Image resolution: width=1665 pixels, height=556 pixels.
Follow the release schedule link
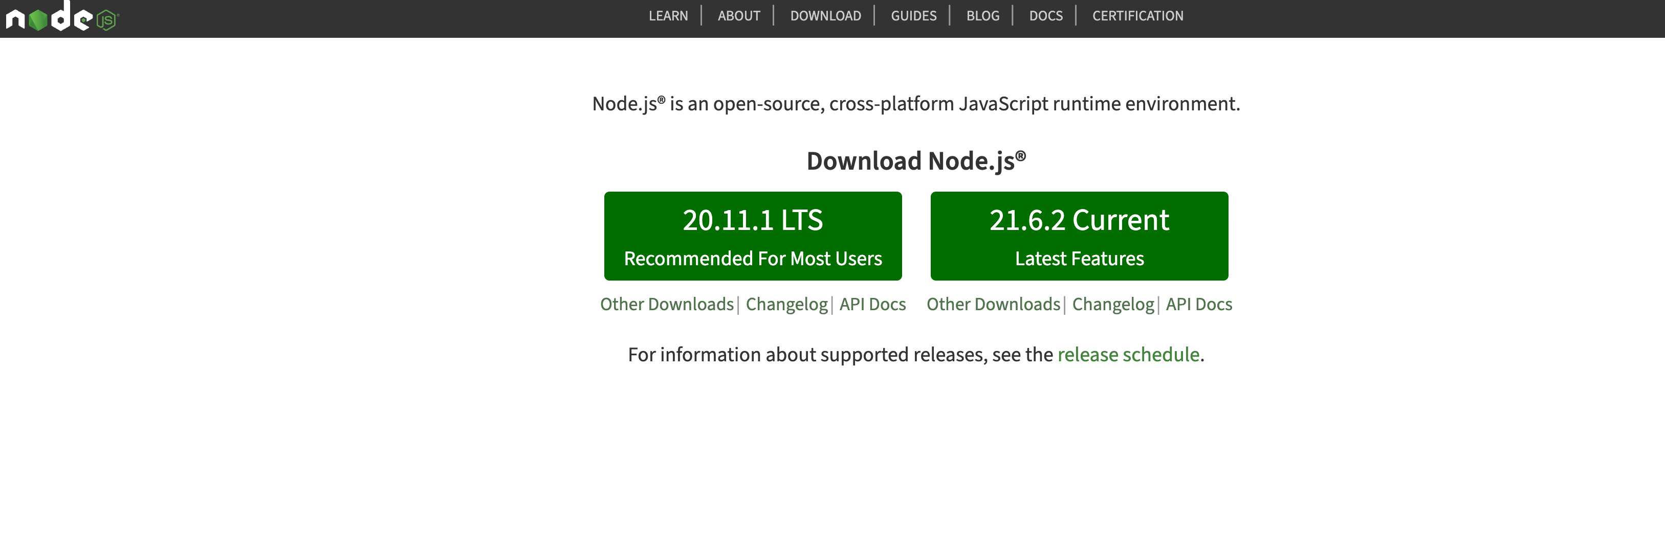1128,355
